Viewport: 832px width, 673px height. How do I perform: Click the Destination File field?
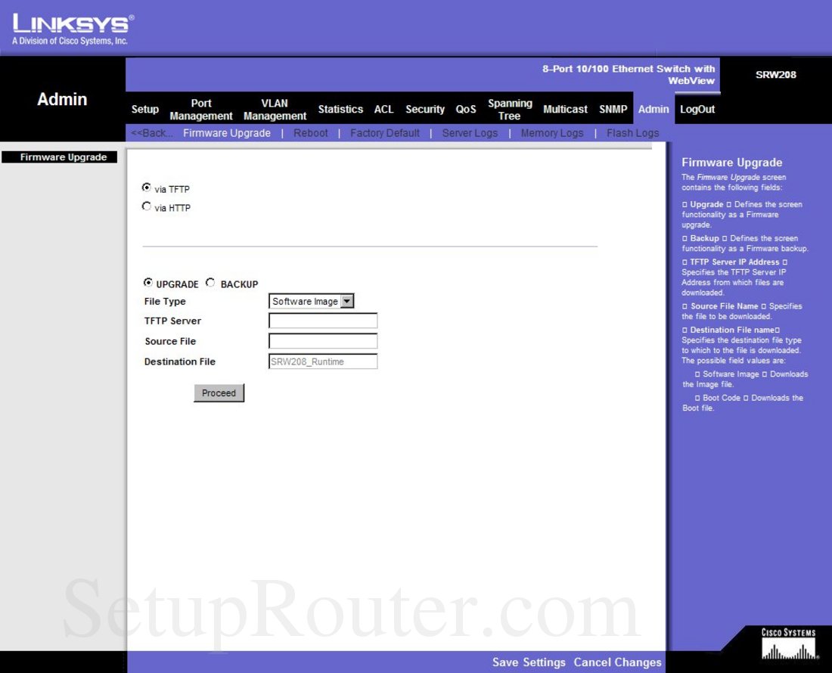tap(323, 361)
